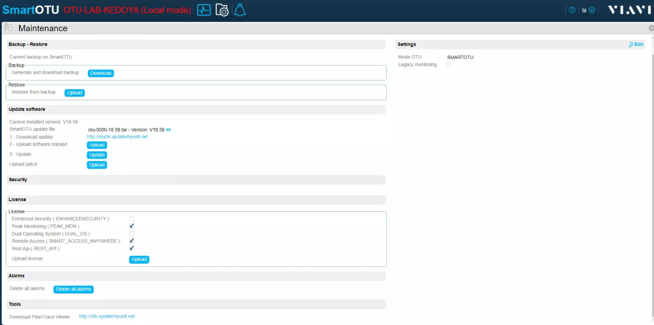
Task: Toggle Dual Operating System license checkbox
Action: [x=132, y=234]
